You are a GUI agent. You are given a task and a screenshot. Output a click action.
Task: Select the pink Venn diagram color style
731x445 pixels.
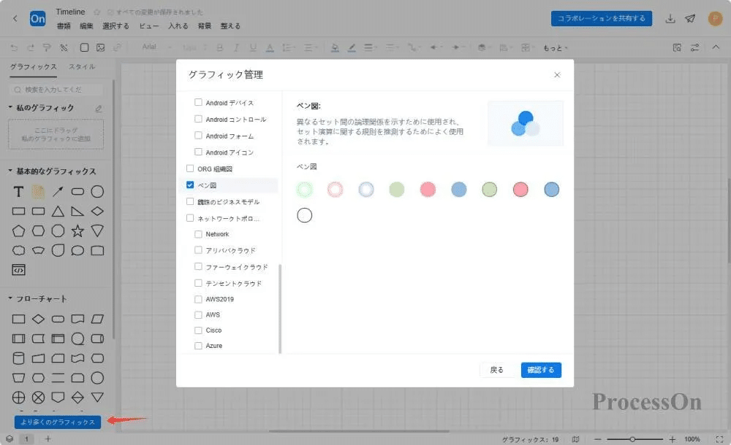[428, 189]
